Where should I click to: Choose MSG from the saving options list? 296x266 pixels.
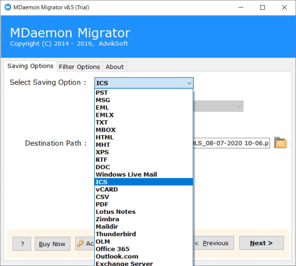tap(144, 100)
